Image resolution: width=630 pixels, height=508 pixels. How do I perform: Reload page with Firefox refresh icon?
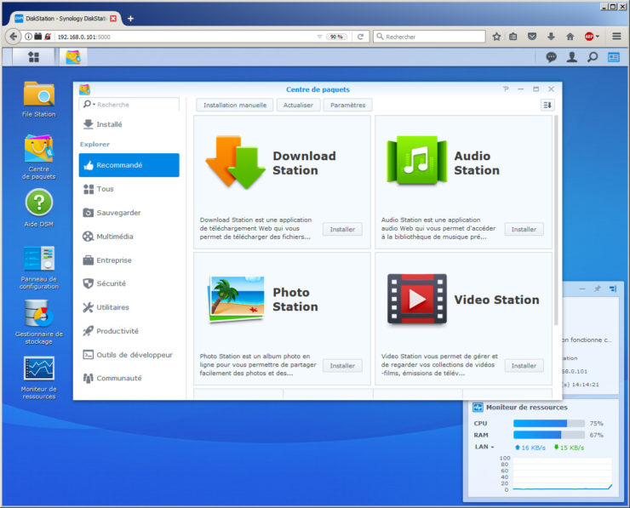[360, 37]
